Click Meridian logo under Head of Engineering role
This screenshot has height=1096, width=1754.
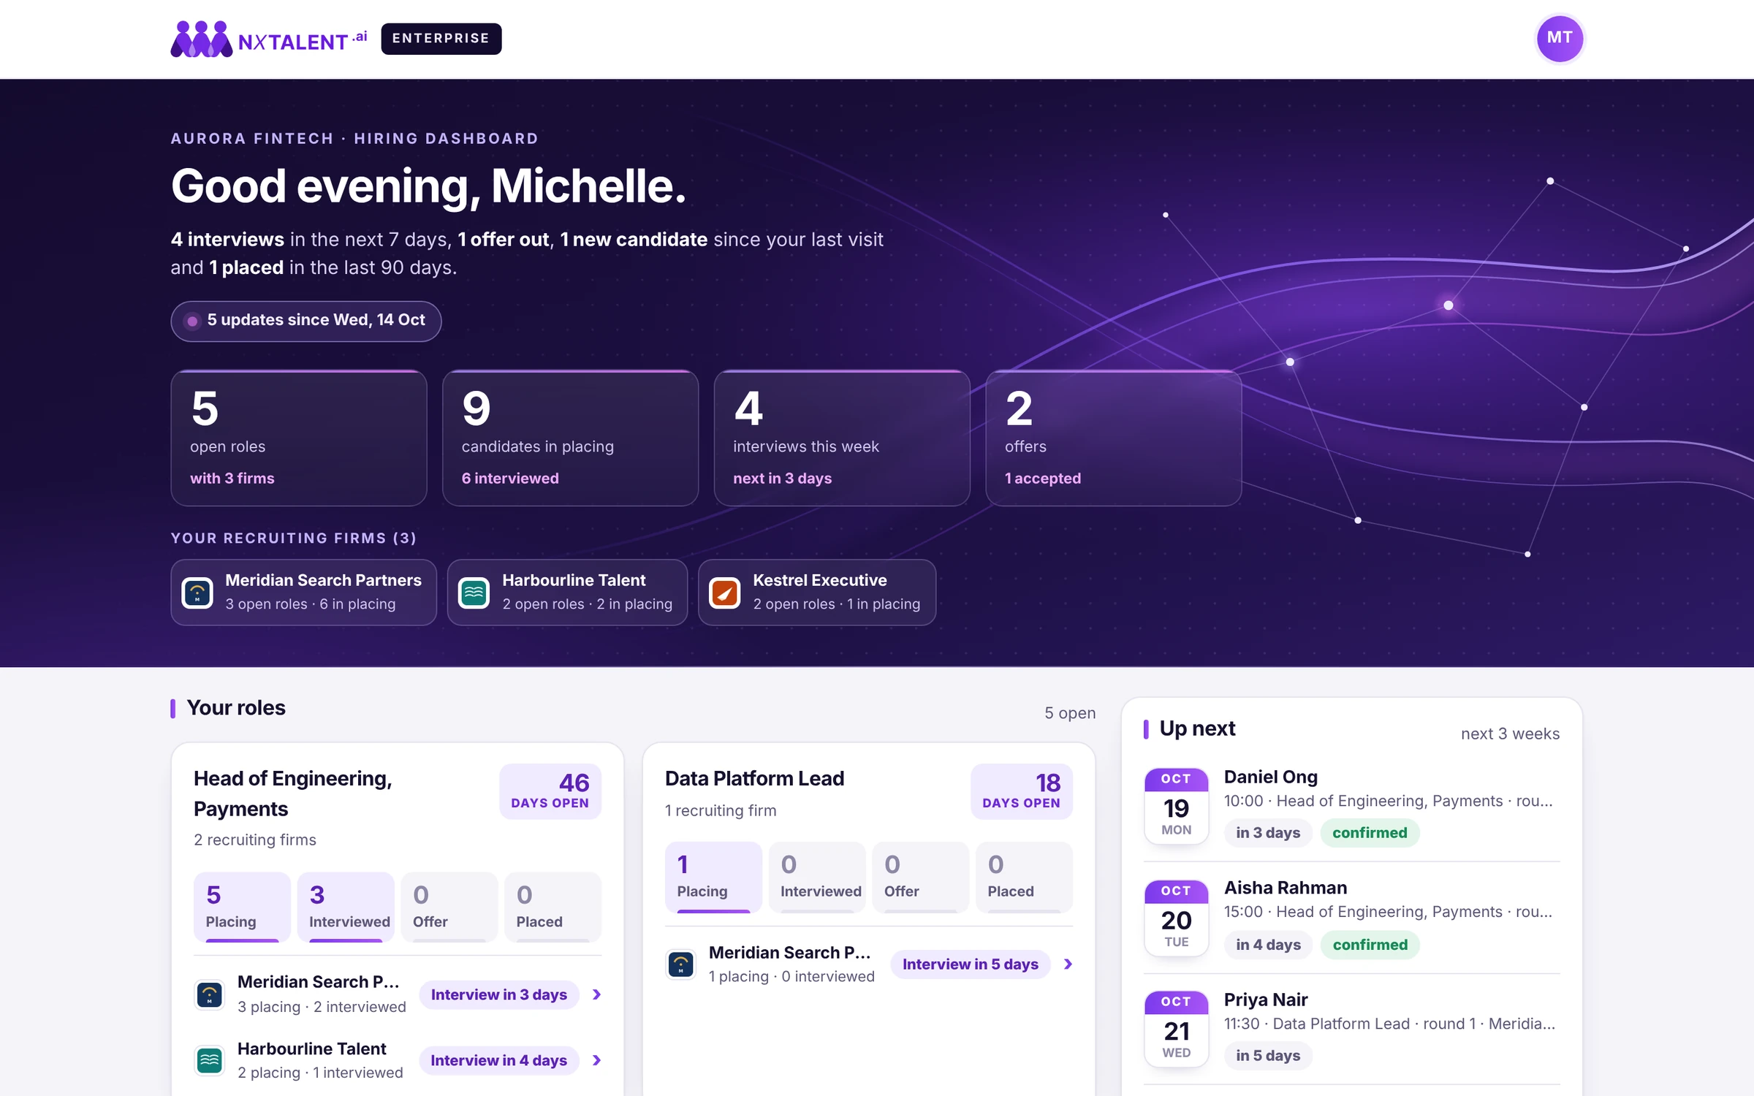coord(210,994)
